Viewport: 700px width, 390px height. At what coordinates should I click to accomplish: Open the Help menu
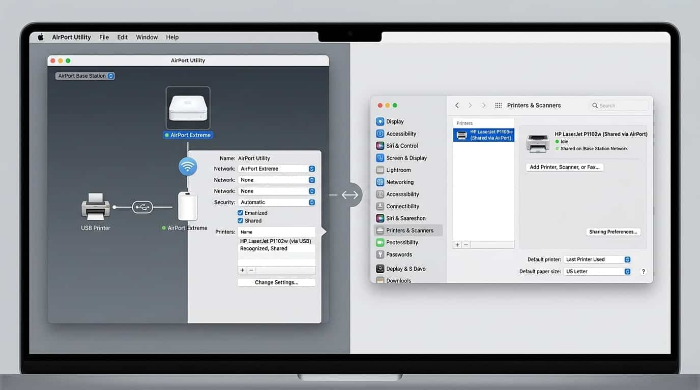tap(172, 37)
